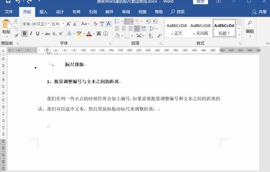Image resolution: width=270 pixels, height=172 pixels.
Task: Decrease indent using the left-arrow indent icon
Action: pyautogui.click(x=148, y=21)
